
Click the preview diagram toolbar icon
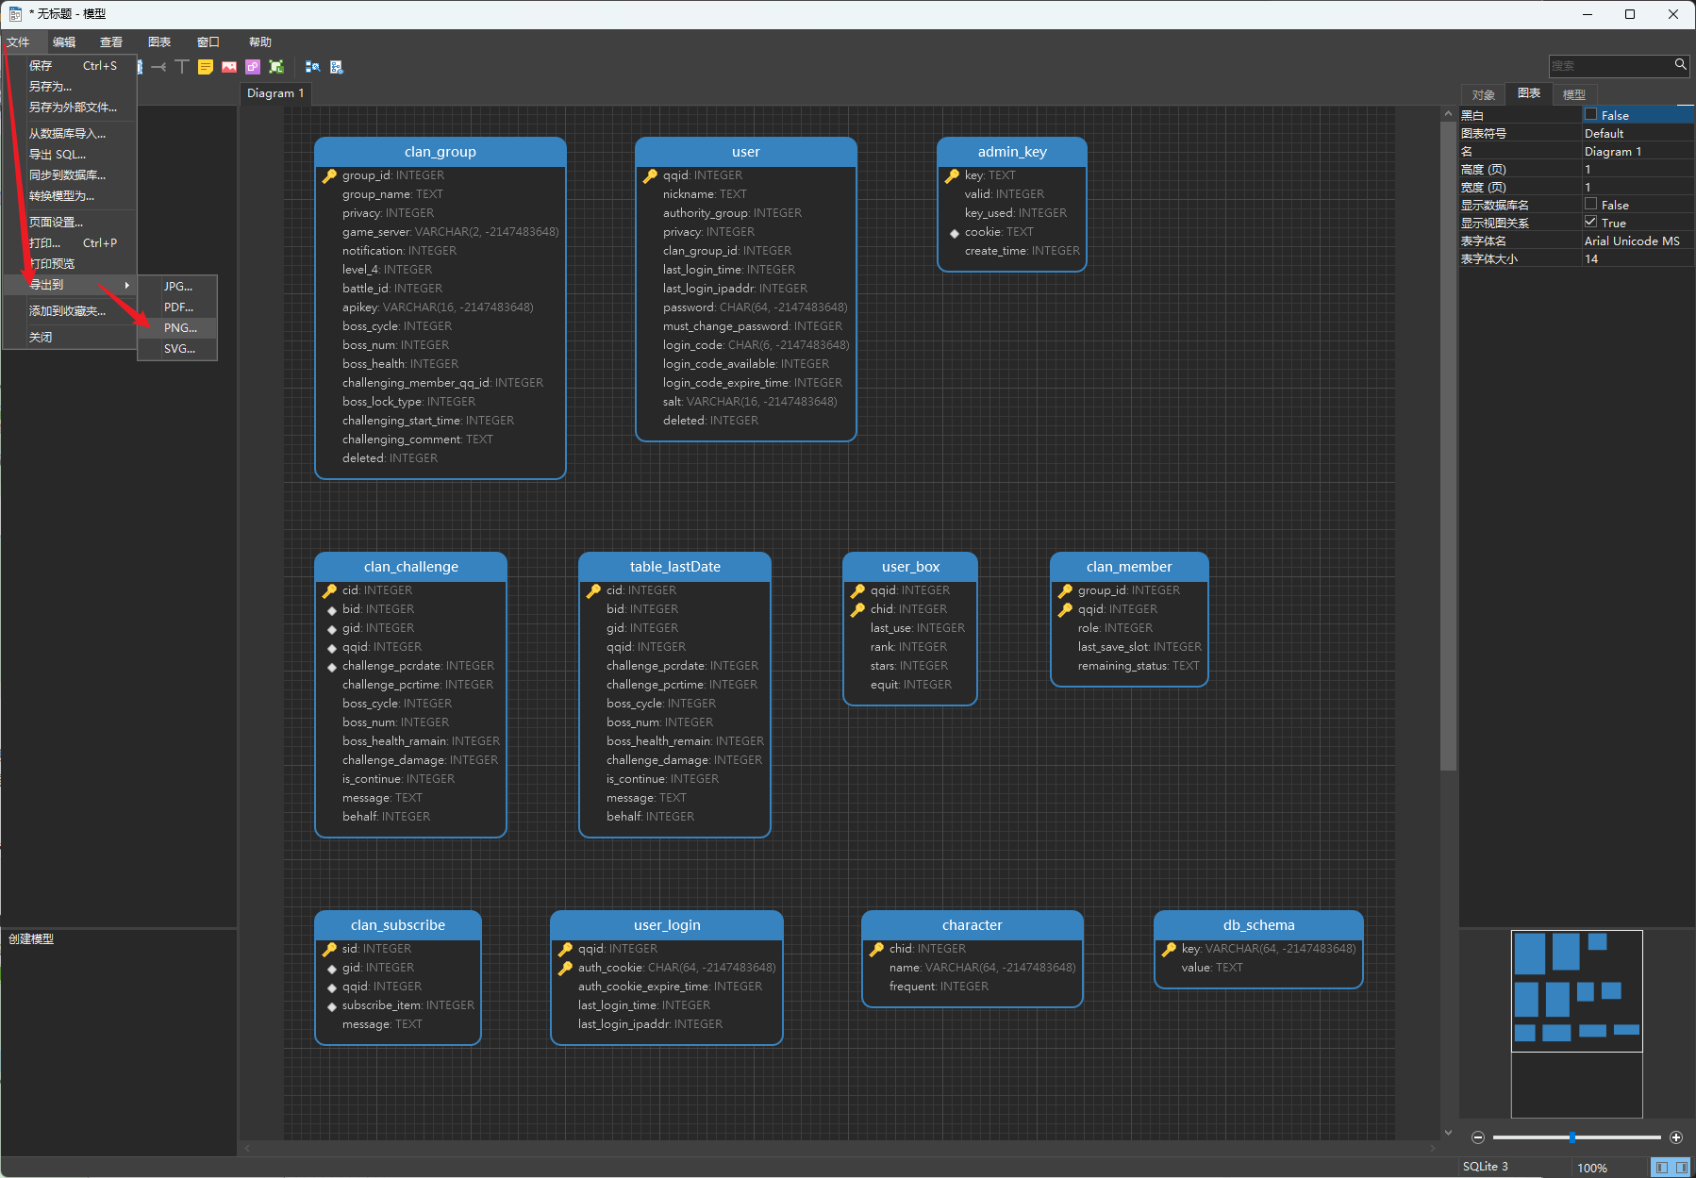337,67
